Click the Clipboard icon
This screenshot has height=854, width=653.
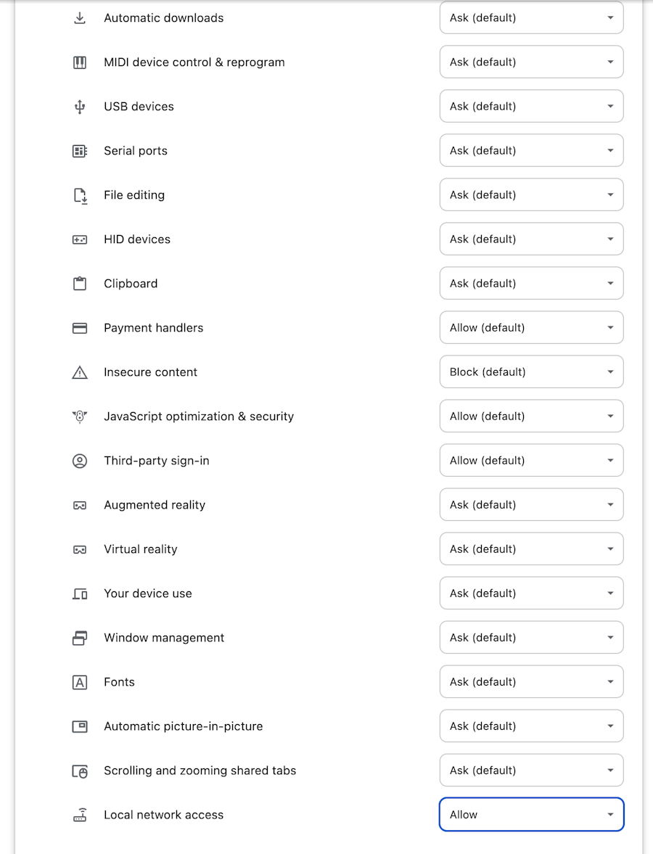pyautogui.click(x=80, y=284)
